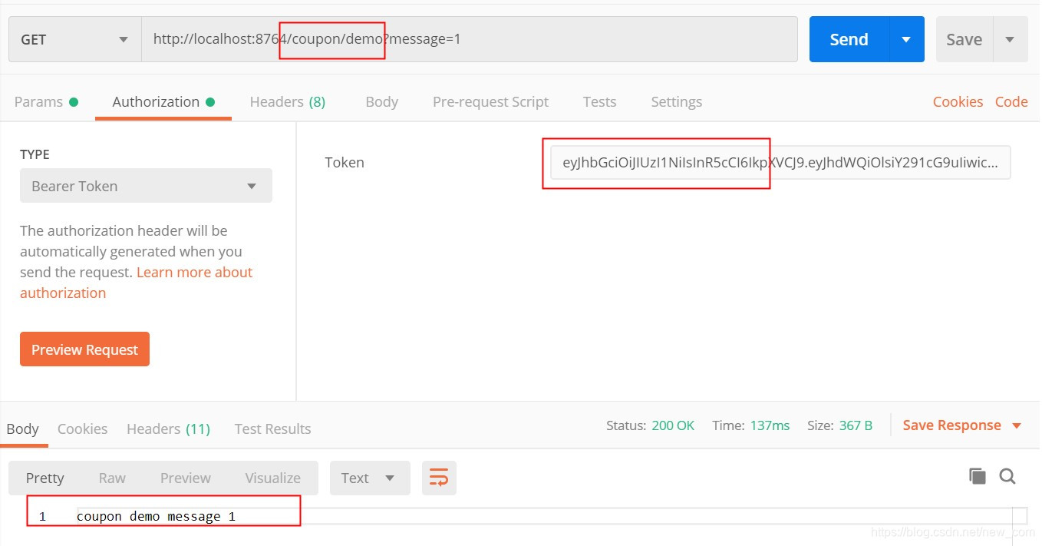Screen dimensions: 1042x546
Task: Expand the Save options arrow
Action: [1010, 39]
